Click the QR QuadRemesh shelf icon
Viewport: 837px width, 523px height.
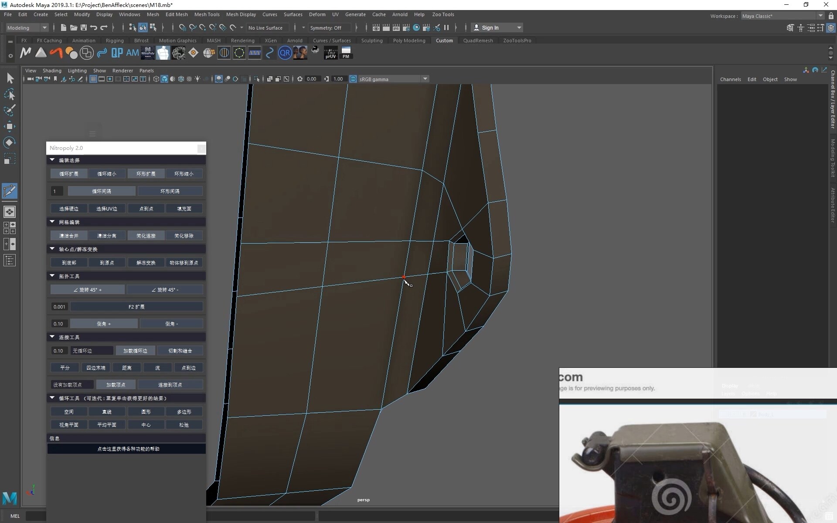pyautogui.click(x=285, y=53)
